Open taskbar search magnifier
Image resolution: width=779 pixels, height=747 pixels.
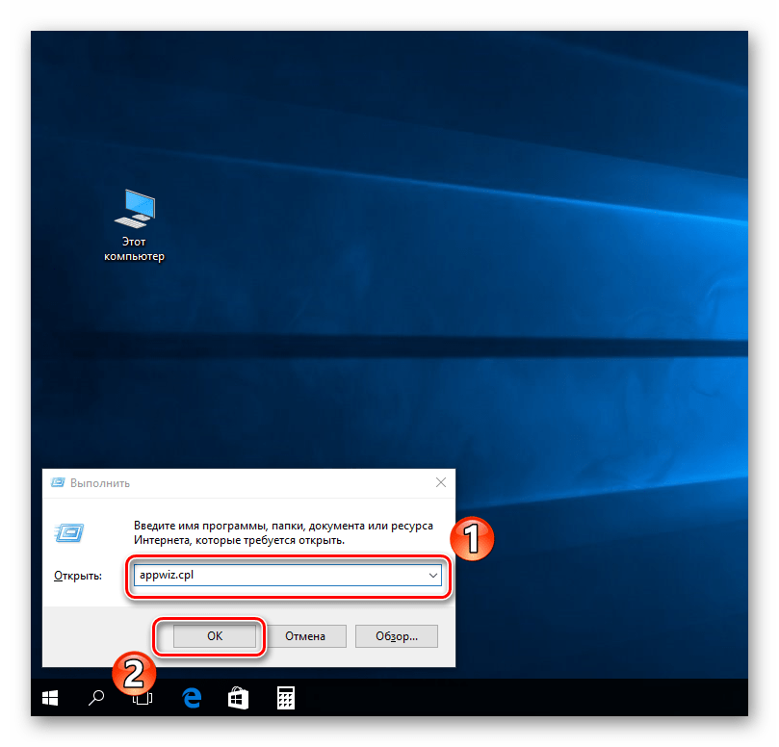coord(96,697)
